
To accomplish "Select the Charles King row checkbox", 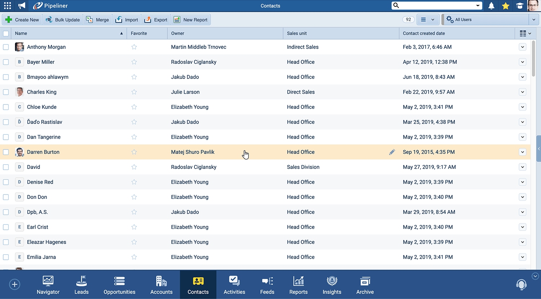I will pyautogui.click(x=6, y=92).
